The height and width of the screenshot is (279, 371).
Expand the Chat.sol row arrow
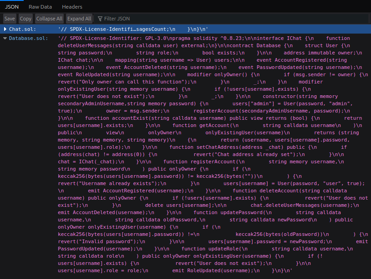point(5,29)
